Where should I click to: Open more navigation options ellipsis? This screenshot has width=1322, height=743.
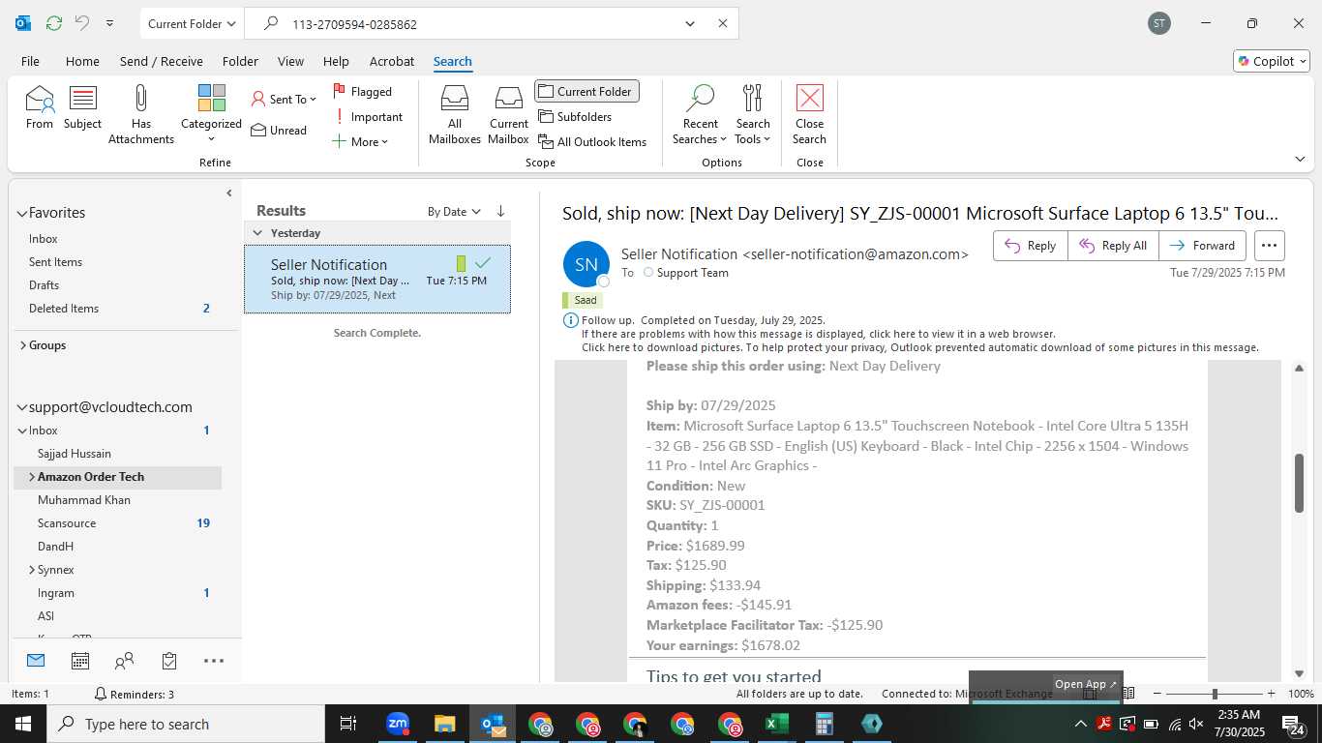(214, 661)
